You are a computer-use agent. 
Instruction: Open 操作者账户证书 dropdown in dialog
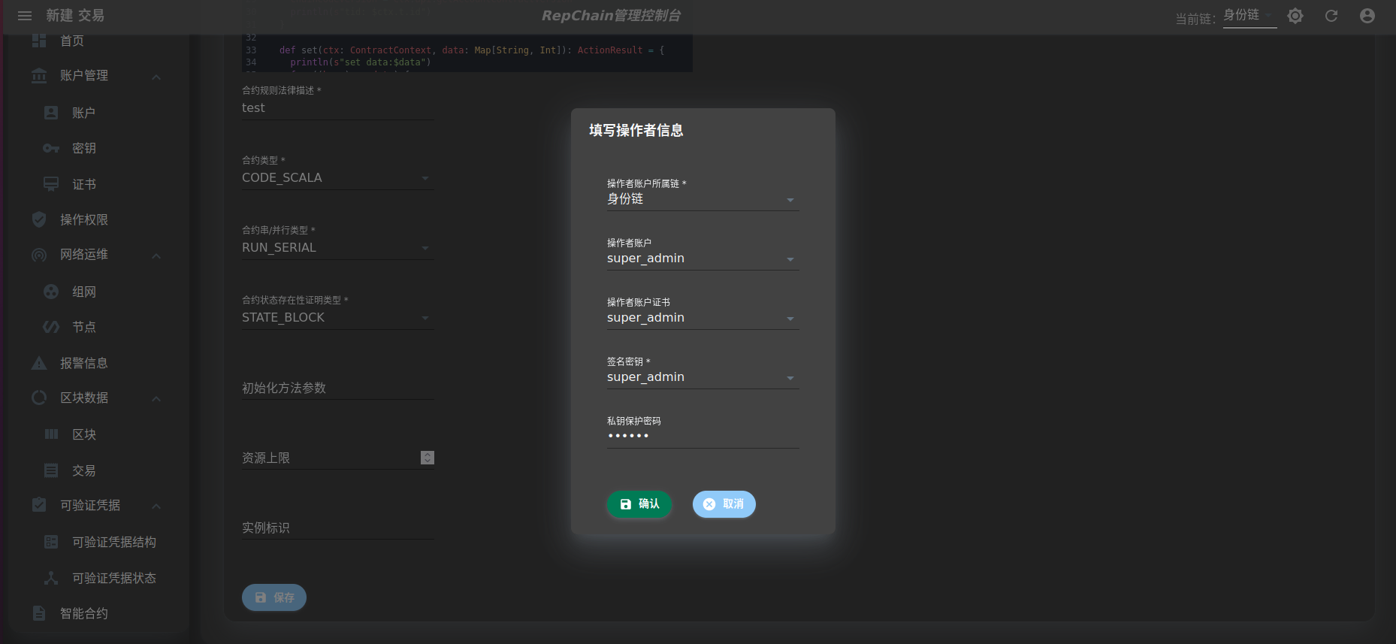pyautogui.click(x=703, y=318)
